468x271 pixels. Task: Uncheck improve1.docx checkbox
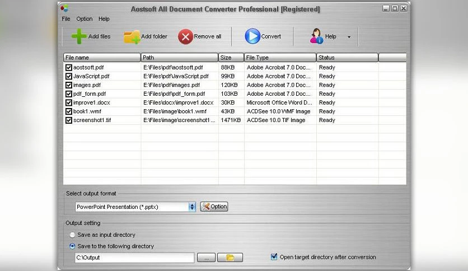(69, 102)
